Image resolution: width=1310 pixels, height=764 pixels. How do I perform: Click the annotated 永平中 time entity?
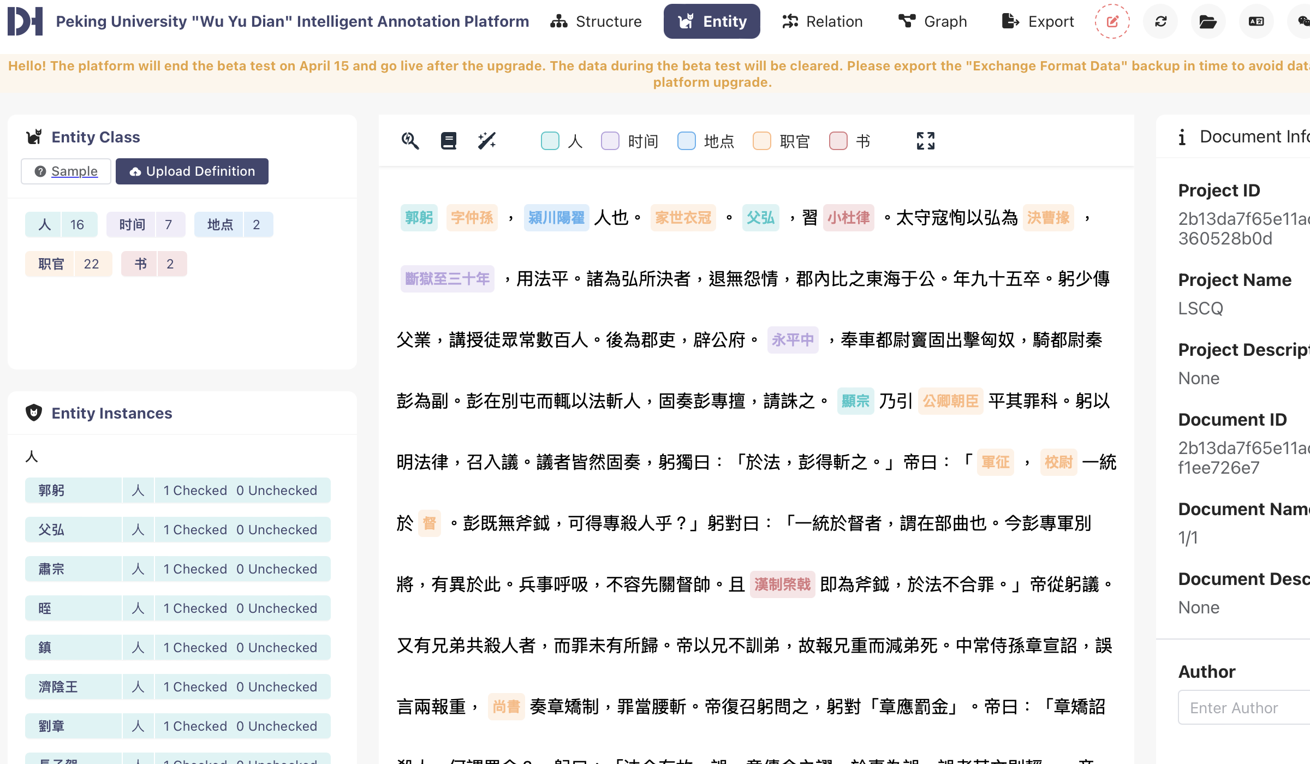793,340
